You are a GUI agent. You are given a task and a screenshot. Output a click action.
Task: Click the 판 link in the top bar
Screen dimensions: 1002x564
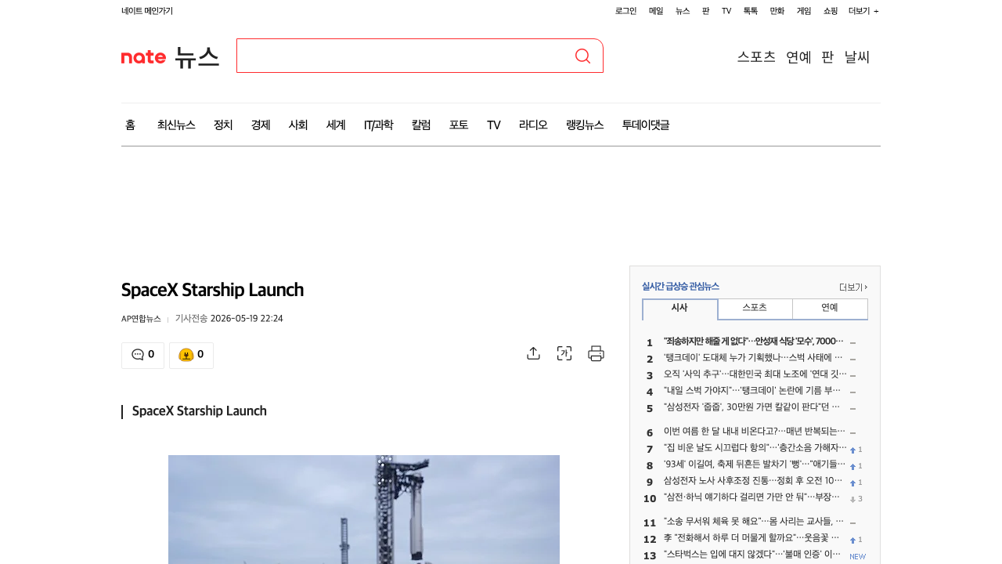pos(705,11)
